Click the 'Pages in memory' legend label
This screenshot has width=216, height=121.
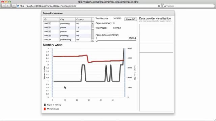[54, 105]
